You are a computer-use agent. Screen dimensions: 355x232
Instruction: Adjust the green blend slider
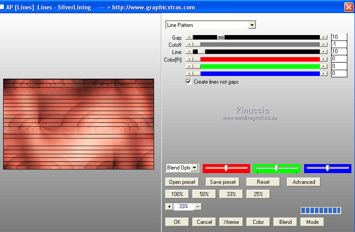pyautogui.click(x=277, y=168)
